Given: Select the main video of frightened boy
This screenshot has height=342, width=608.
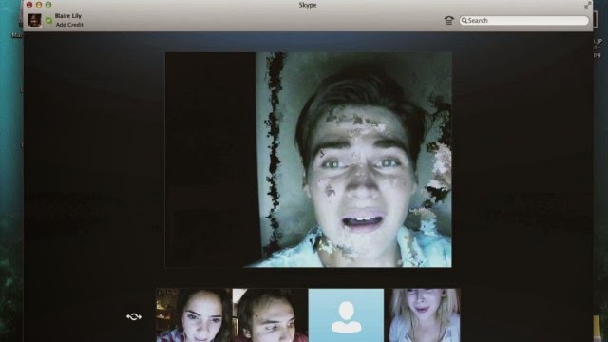Looking at the screenshot, I should (308, 160).
